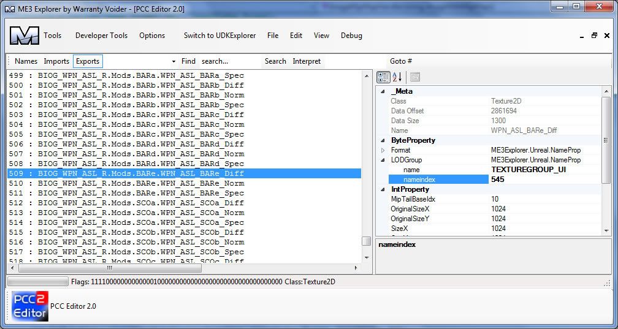
Task: Open the Debug menu
Action: click(351, 36)
